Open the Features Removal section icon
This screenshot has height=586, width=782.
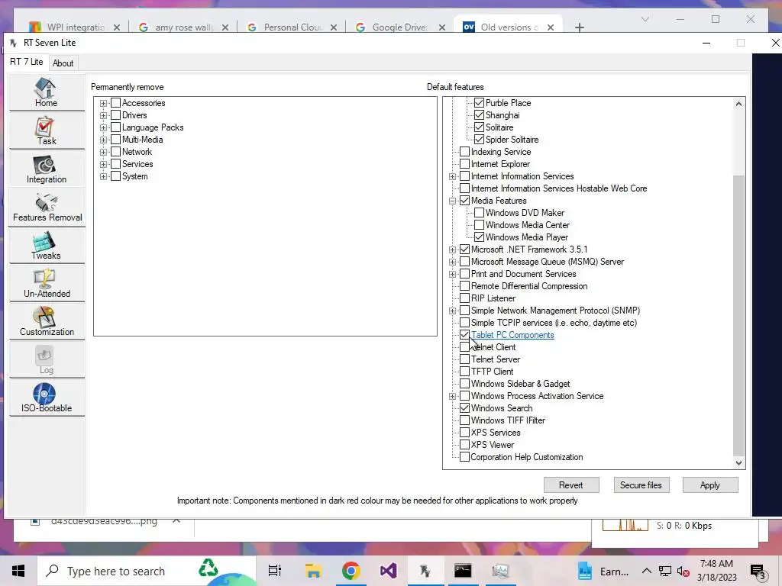[x=47, y=208]
